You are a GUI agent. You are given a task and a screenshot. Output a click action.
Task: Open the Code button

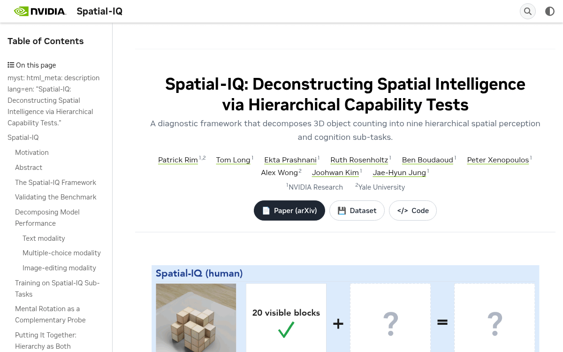point(413,211)
